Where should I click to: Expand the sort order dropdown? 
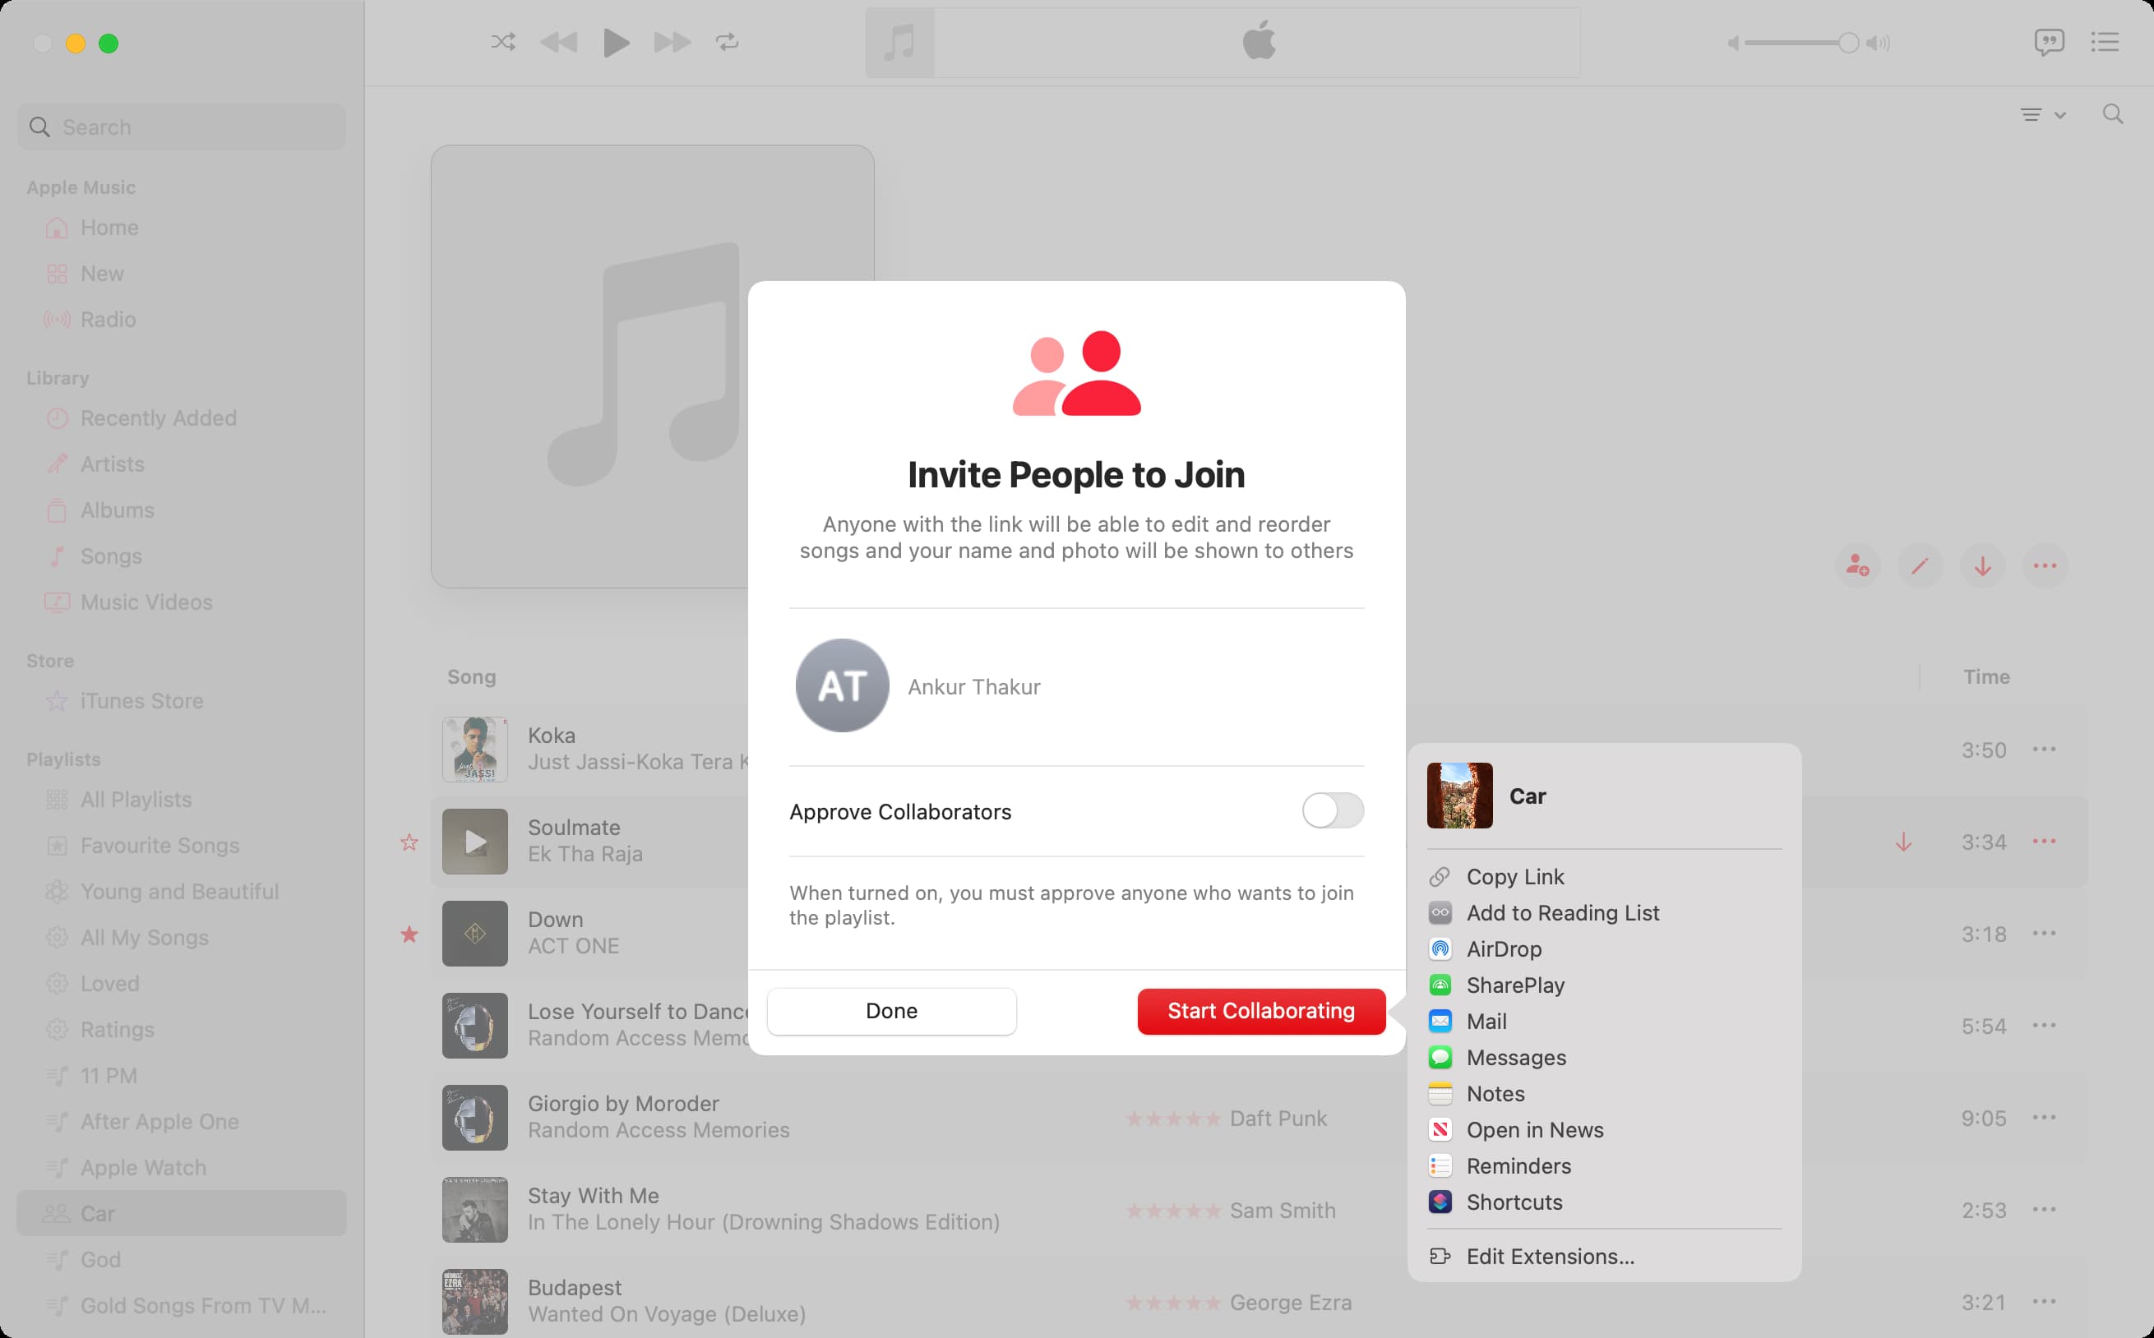(x=2045, y=113)
